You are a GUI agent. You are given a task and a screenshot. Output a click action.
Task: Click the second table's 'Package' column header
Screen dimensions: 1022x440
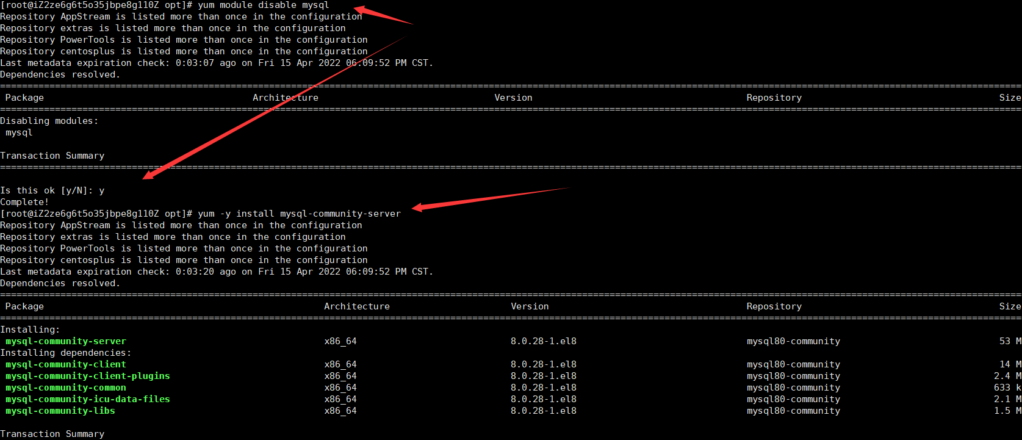[x=24, y=306]
